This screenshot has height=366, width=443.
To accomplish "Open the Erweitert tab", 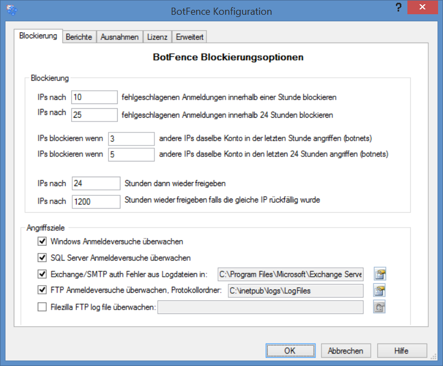I will (189, 37).
